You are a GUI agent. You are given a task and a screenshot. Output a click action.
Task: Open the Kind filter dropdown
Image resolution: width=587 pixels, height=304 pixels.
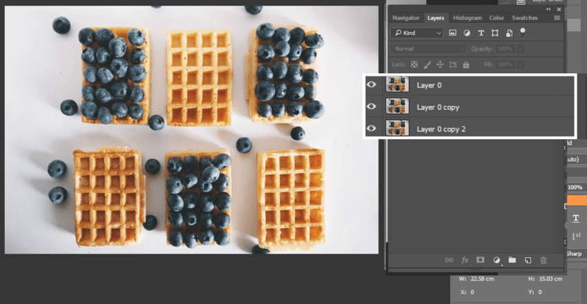(417, 33)
